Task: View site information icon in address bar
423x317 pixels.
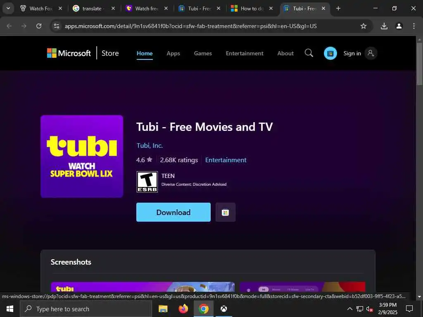Action: click(x=56, y=26)
